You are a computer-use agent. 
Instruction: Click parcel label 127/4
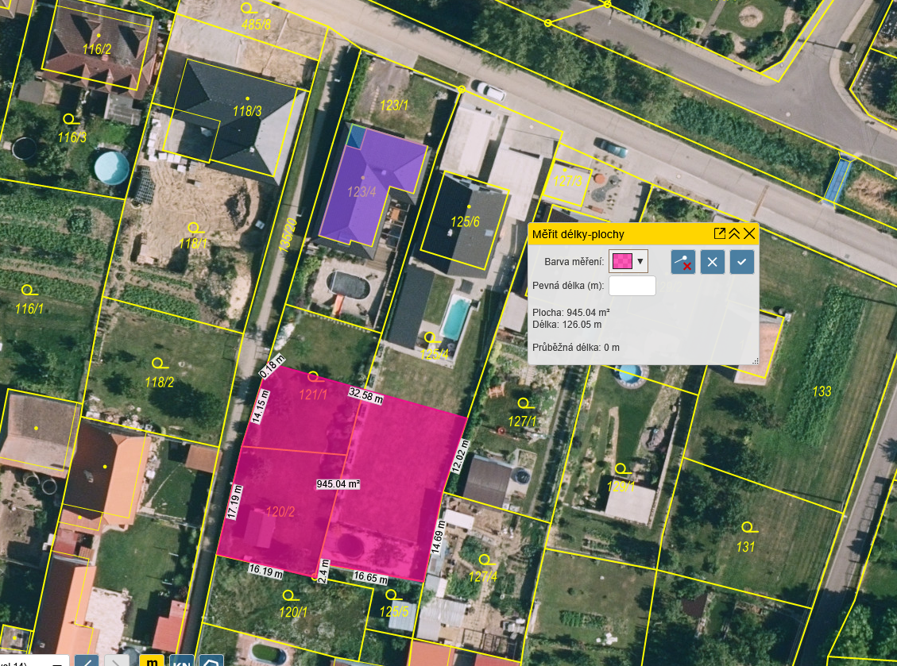tap(483, 577)
